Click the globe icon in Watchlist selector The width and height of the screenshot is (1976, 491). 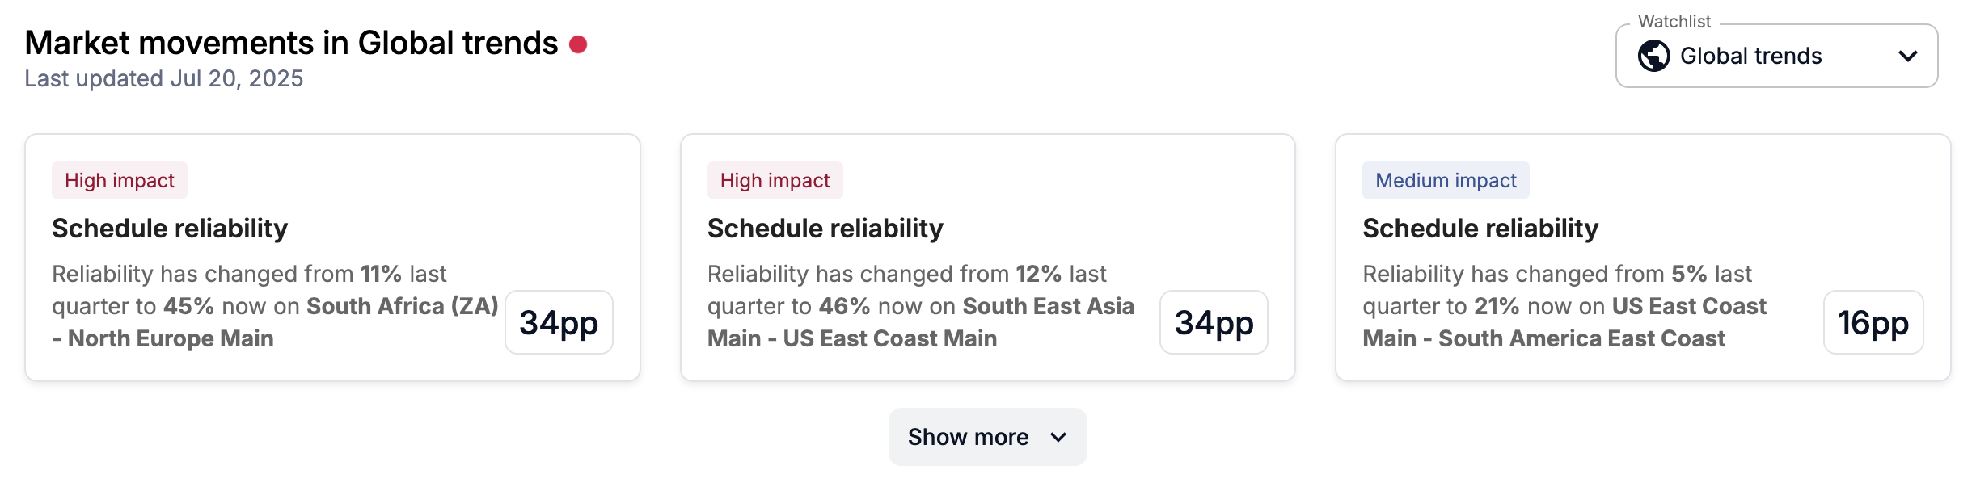click(1653, 56)
